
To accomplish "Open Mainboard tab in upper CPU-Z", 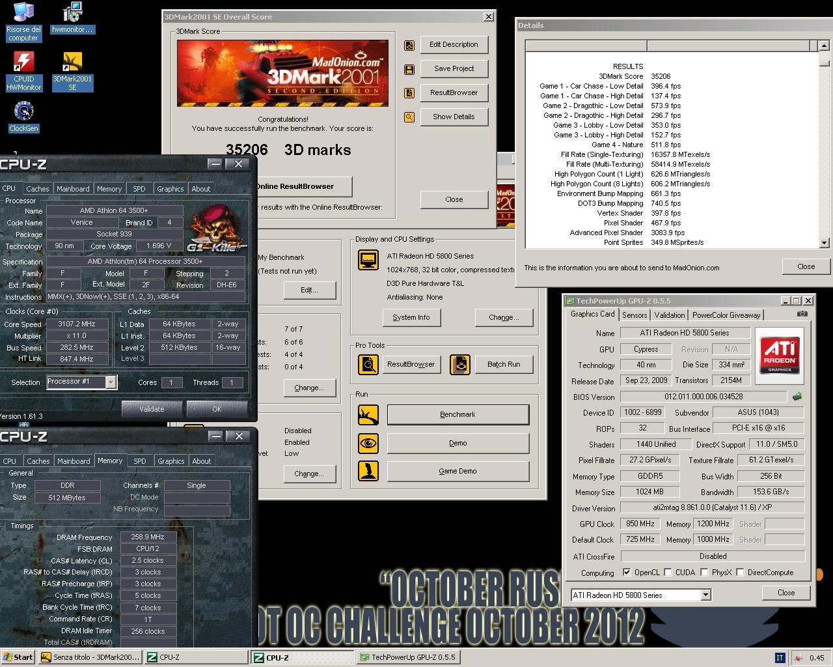I will pyautogui.click(x=73, y=189).
